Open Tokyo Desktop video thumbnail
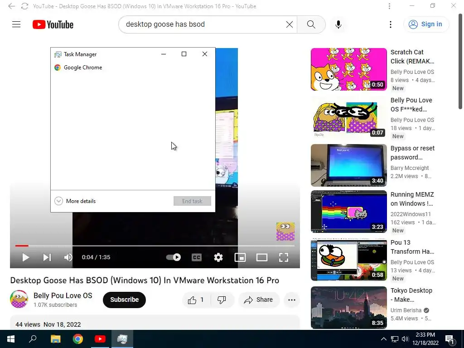 pos(348,308)
